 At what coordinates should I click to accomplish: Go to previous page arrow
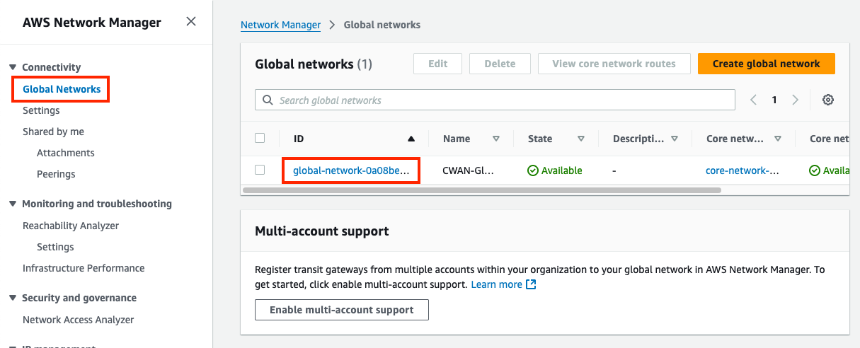coord(754,100)
